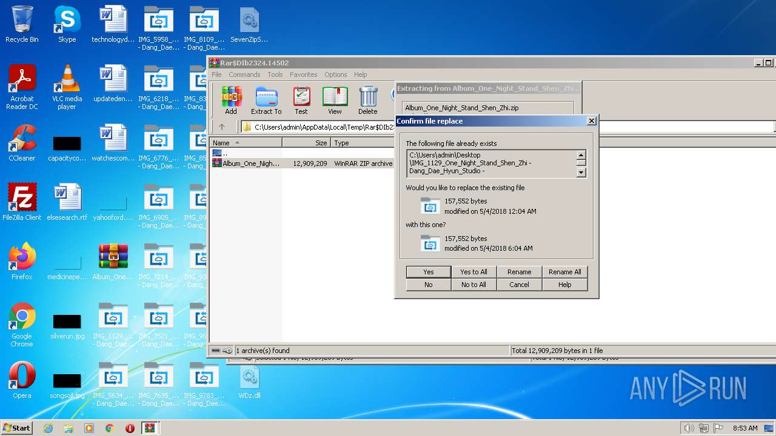This screenshot has width=776, height=436.
Task: Select the Opera desktop shortcut
Action: click(22, 381)
